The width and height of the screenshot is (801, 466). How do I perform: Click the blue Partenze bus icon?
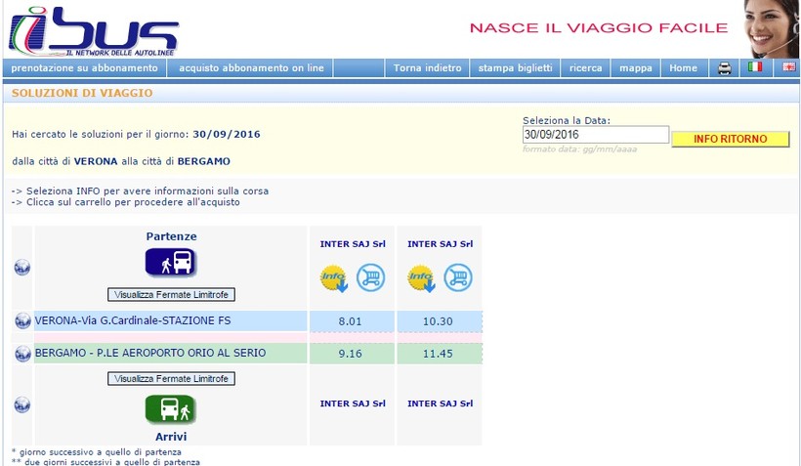[x=171, y=262]
